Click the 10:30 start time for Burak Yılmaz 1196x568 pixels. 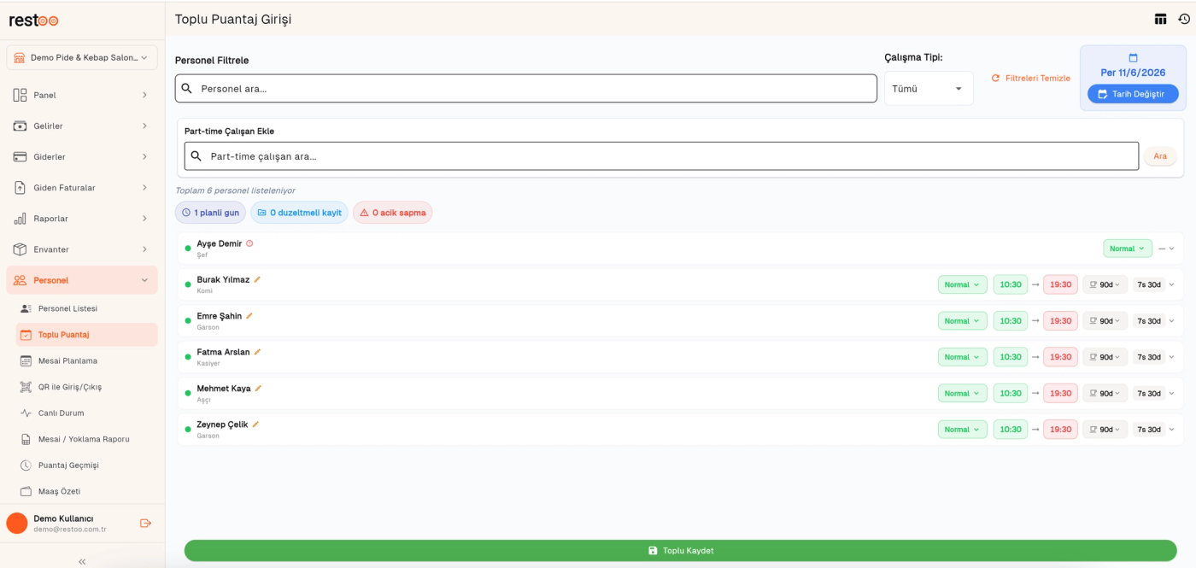pyautogui.click(x=1011, y=284)
